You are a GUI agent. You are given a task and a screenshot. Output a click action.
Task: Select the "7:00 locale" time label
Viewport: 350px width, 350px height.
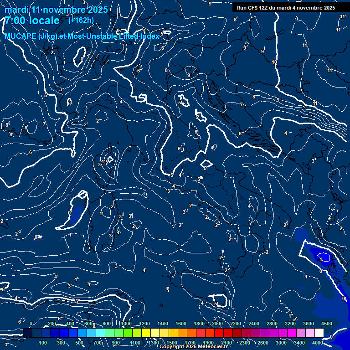[x=32, y=21]
